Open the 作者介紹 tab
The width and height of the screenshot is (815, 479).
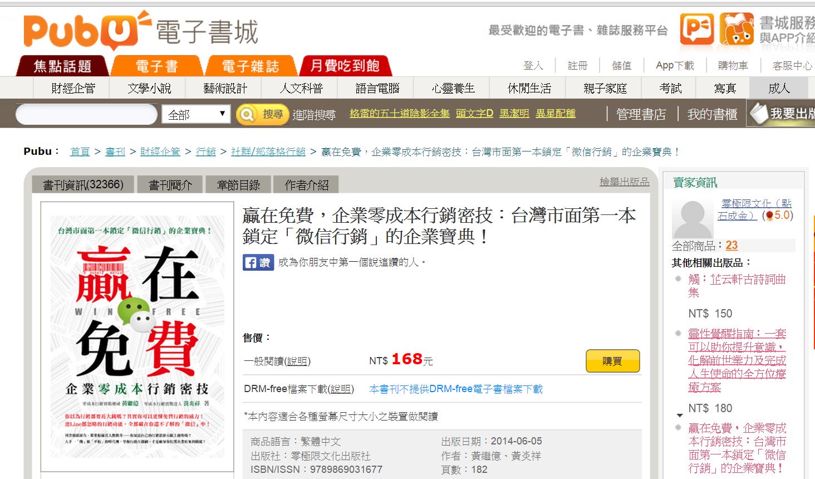306,185
